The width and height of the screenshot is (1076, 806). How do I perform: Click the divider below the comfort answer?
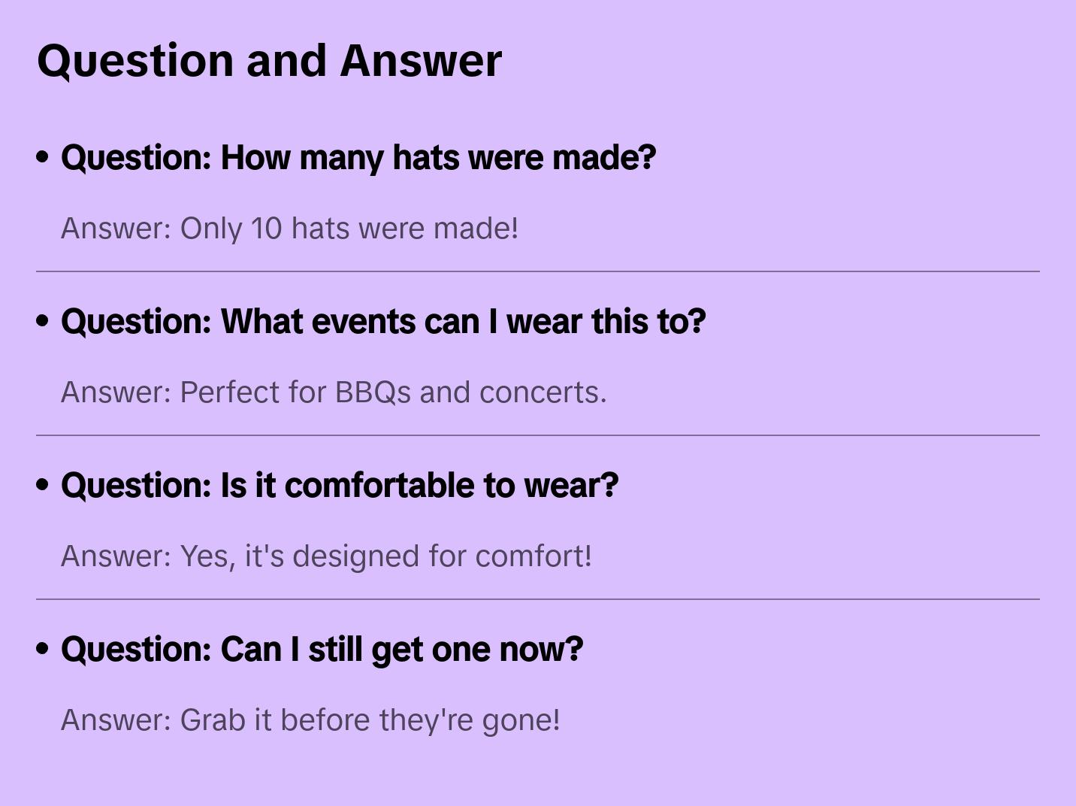(538, 599)
